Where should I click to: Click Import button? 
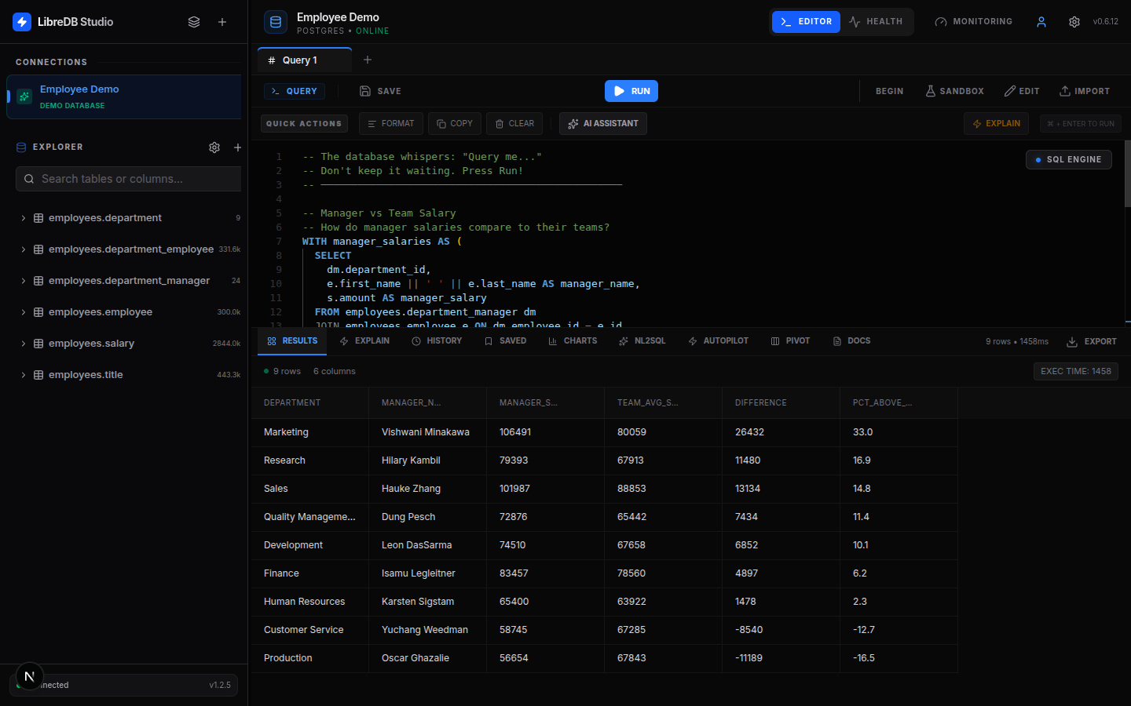[1085, 91]
